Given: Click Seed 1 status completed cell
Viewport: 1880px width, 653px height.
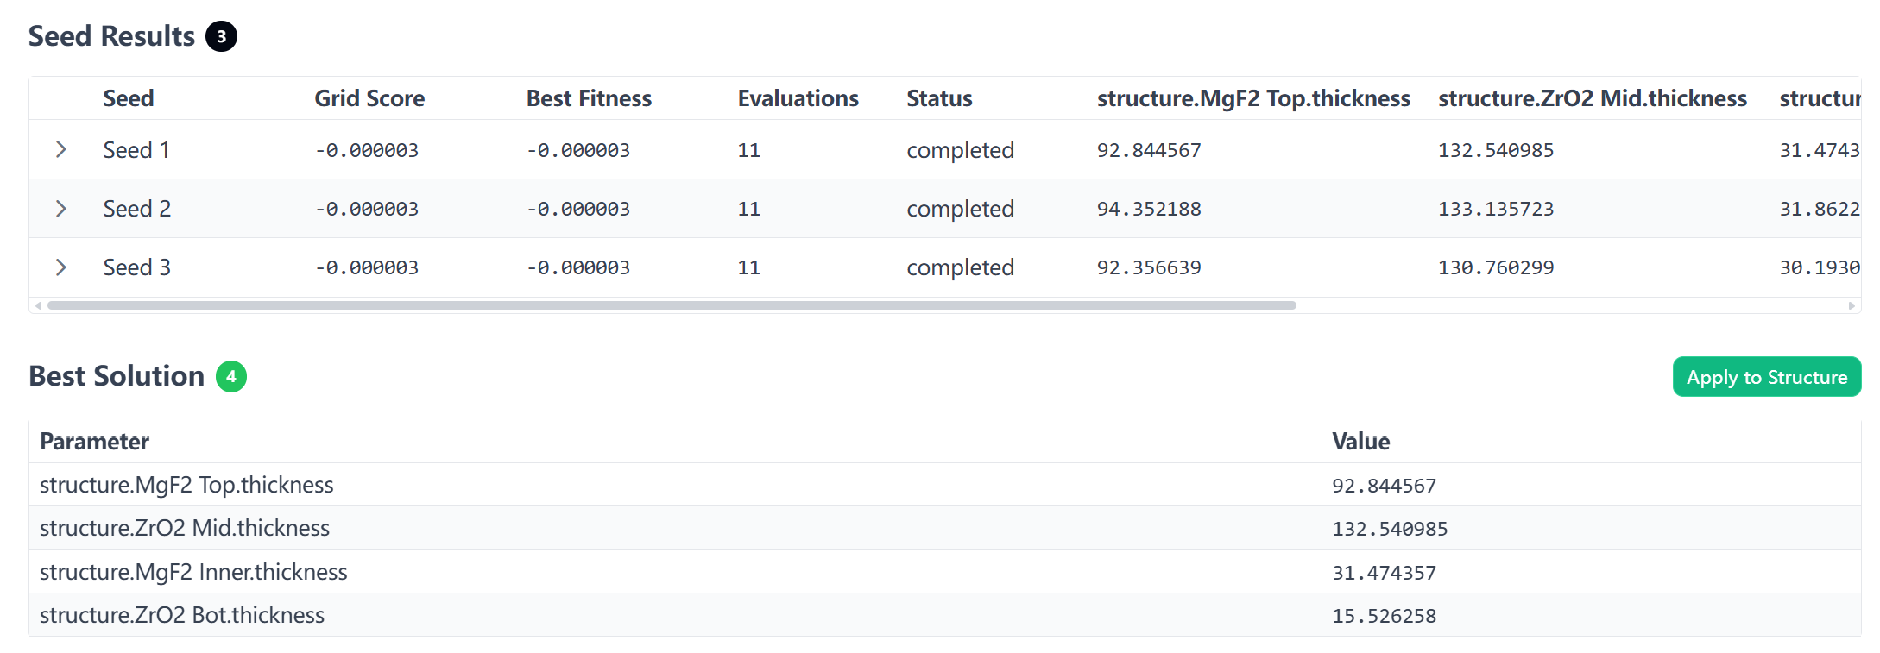Looking at the screenshot, I should pyautogui.click(x=960, y=150).
